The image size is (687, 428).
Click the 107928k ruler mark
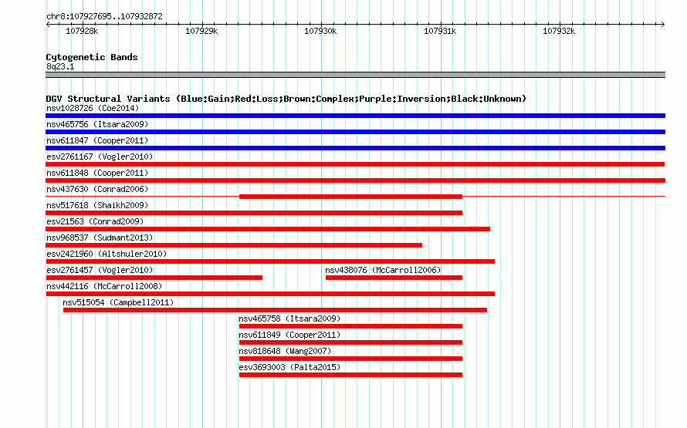click(x=82, y=31)
